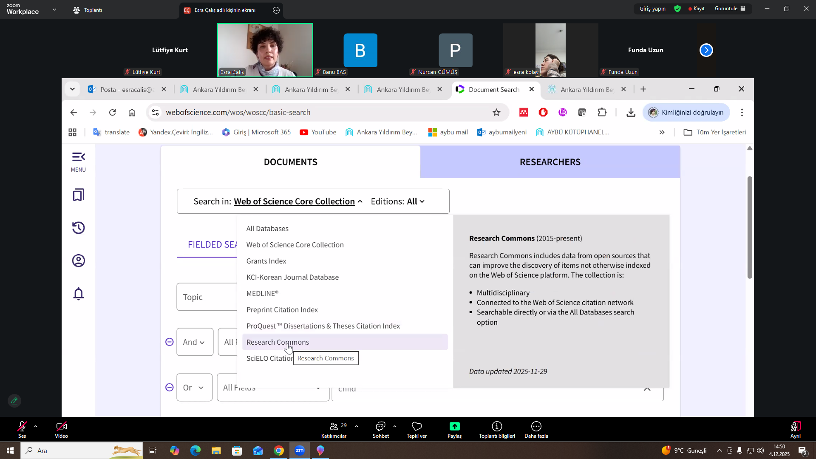Viewport: 816px width, 459px height.
Task: Choose Preprint Citation Index from the list
Action: (282, 310)
